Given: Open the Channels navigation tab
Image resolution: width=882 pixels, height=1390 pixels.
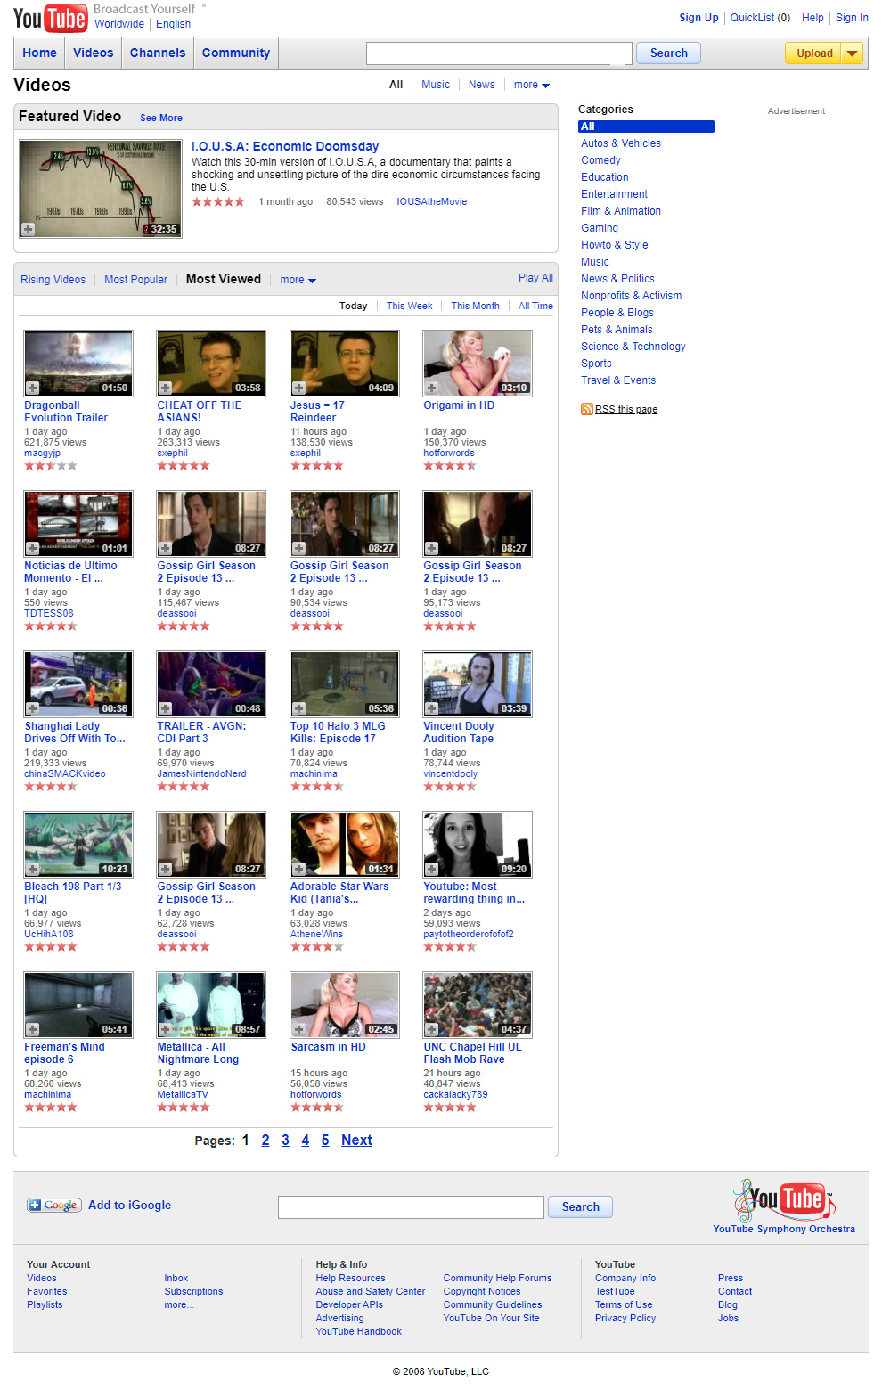Looking at the screenshot, I should (158, 53).
